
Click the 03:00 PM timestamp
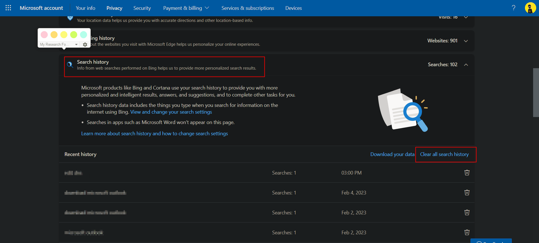pos(351,173)
